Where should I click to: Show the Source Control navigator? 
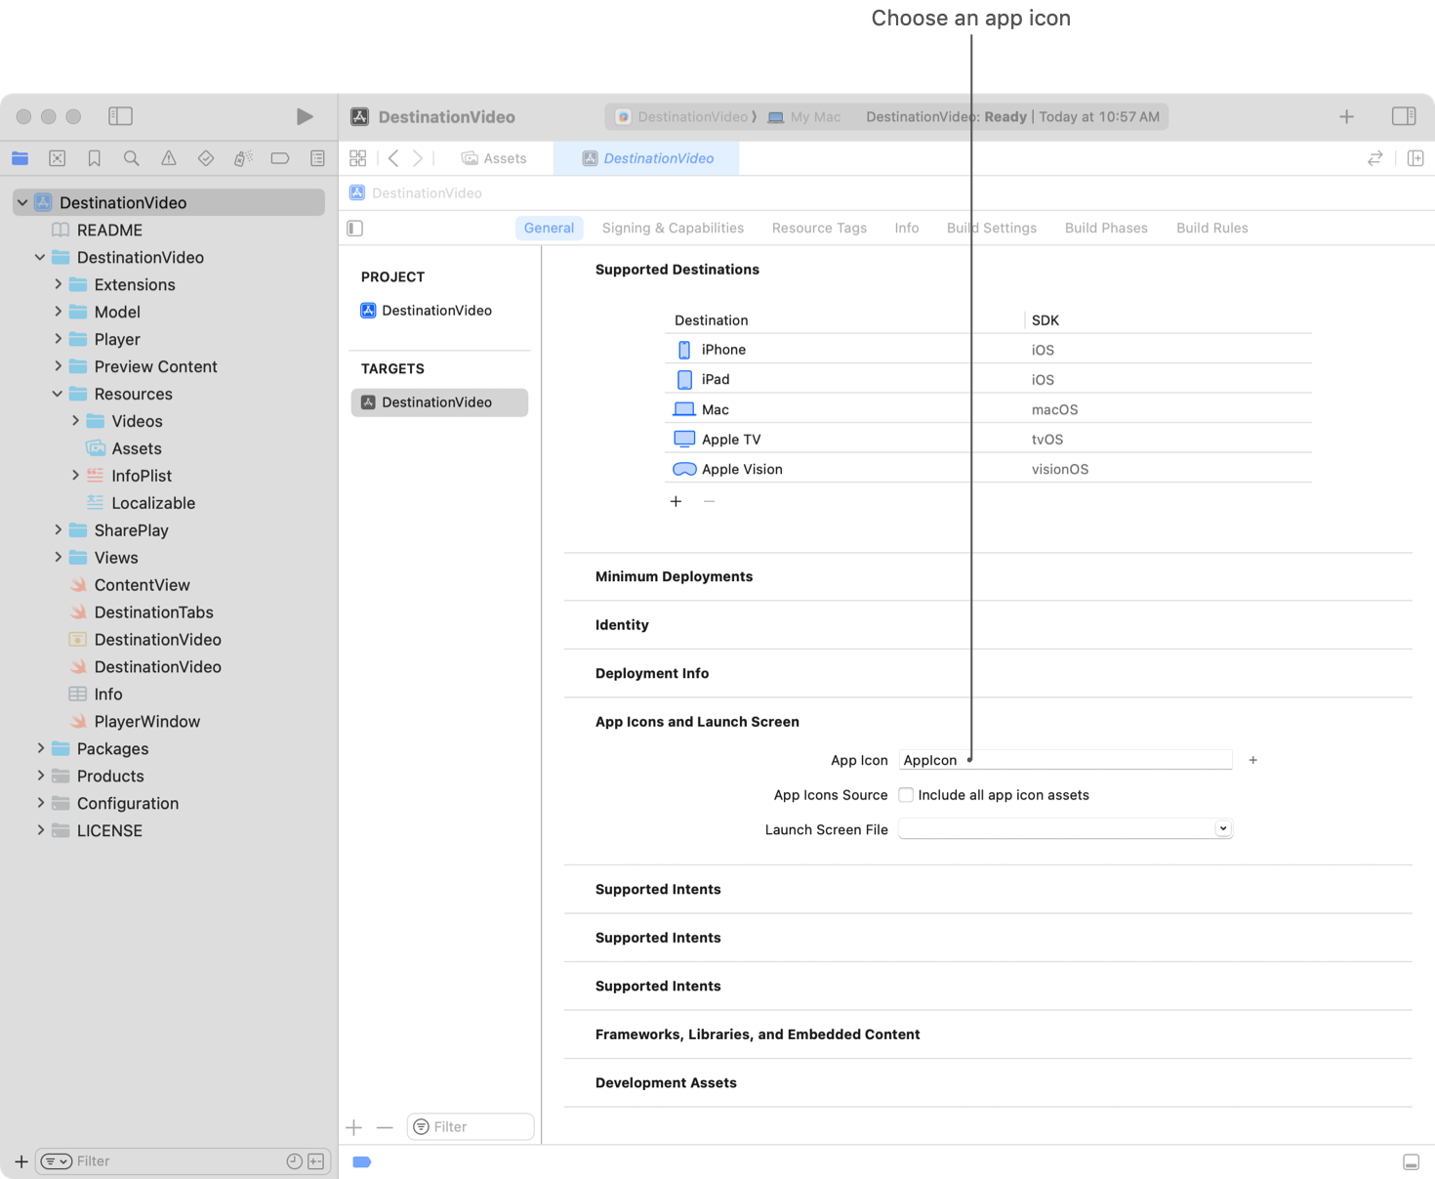coord(58,158)
